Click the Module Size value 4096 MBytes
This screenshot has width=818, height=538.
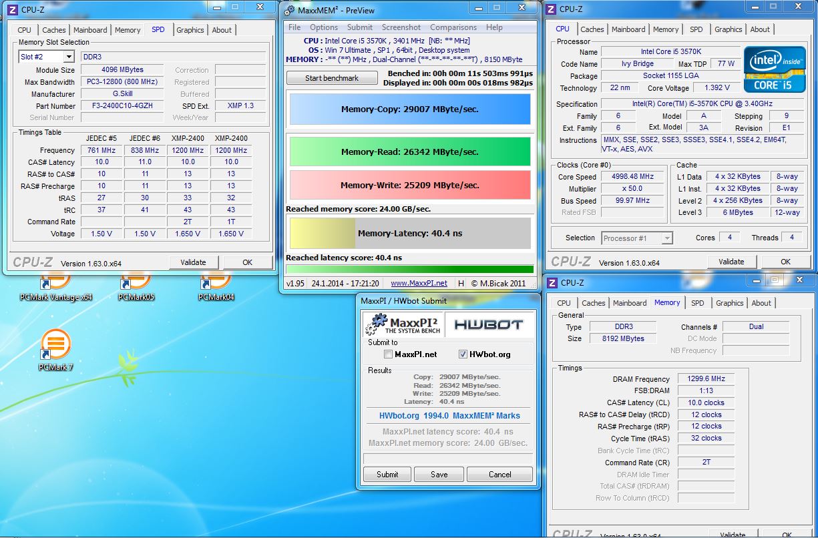pos(122,69)
